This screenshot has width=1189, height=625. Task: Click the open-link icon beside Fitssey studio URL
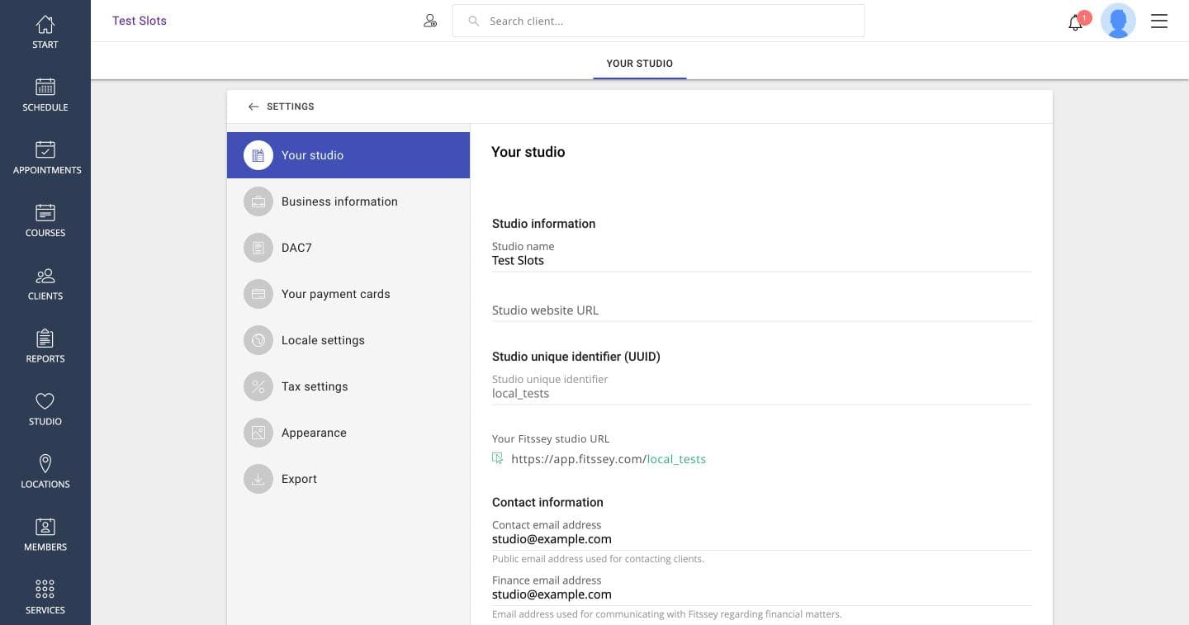point(497,458)
